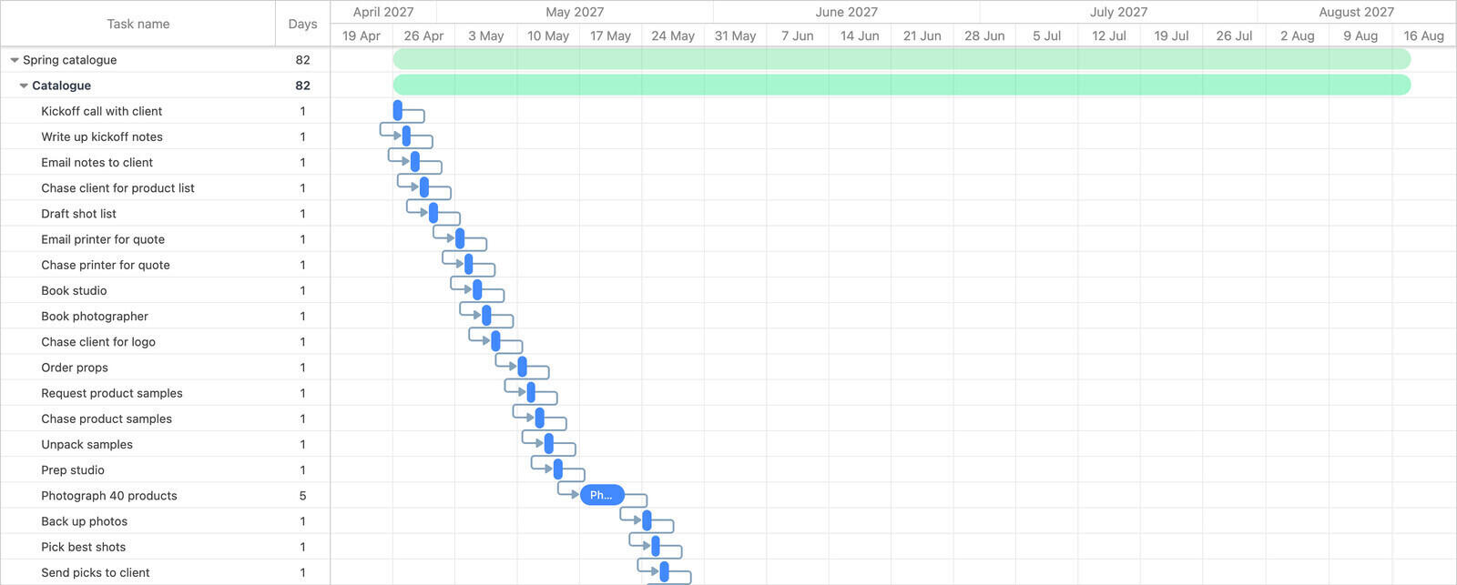Click the 12 Jul week header
Viewport: 1457px width, 585px height.
point(1109,35)
